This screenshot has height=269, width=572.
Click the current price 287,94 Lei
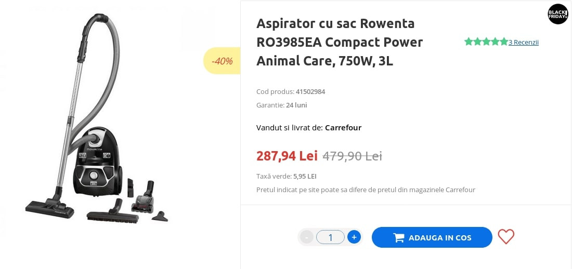[287, 156]
